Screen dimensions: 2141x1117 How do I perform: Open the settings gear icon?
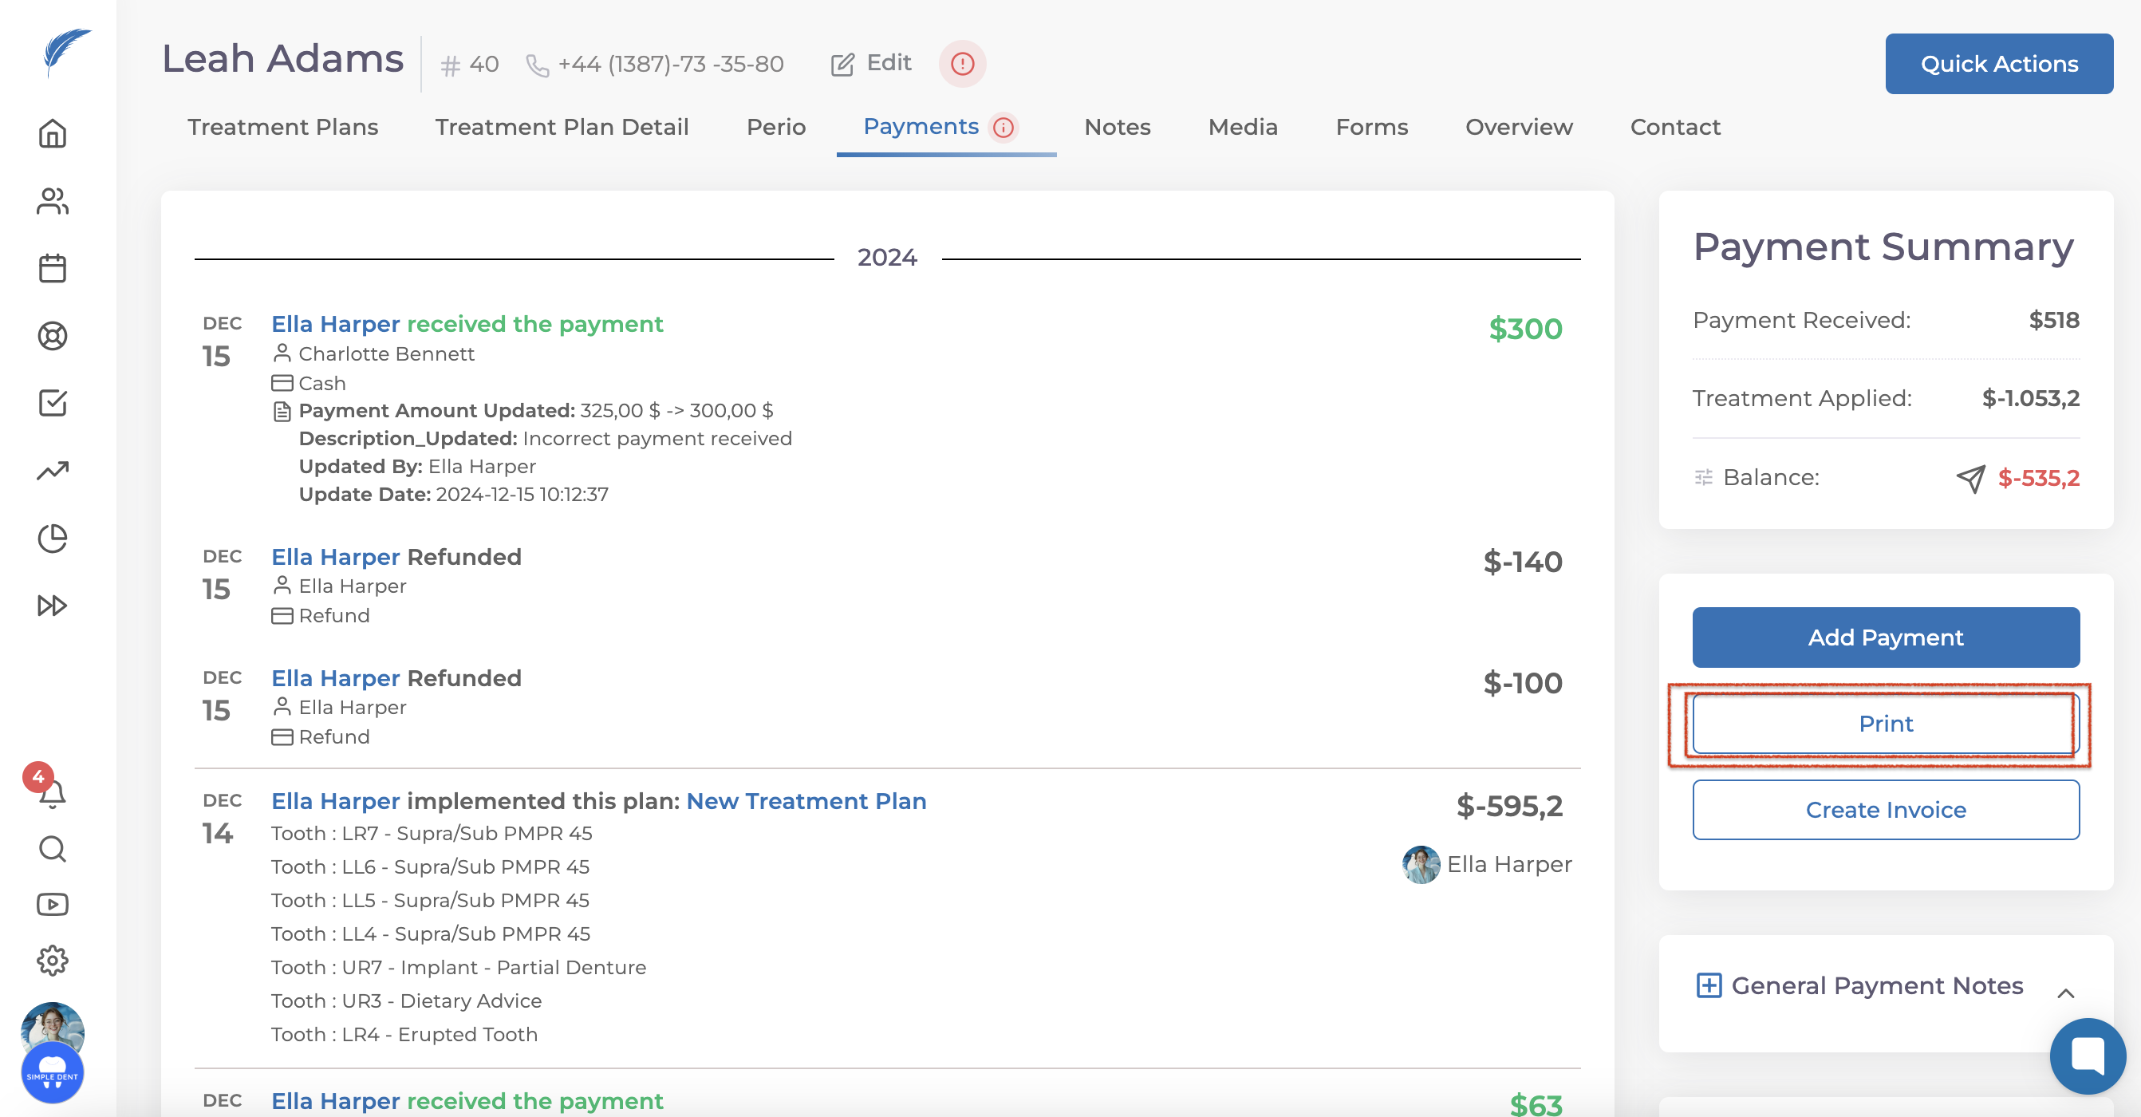(53, 960)
